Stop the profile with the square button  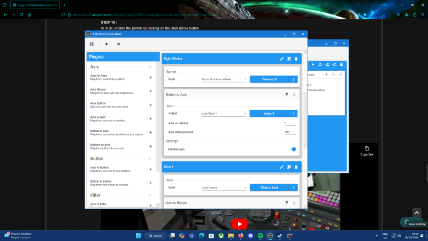(118, 44)
